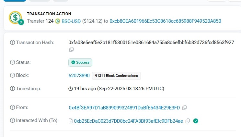Click the Transaction Action dollar icon
Viewport: 241px width, 137px height.
pos(16,18)
